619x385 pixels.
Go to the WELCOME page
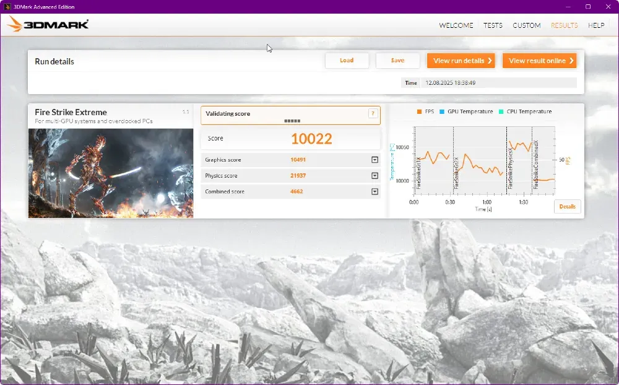coord(456,25)
